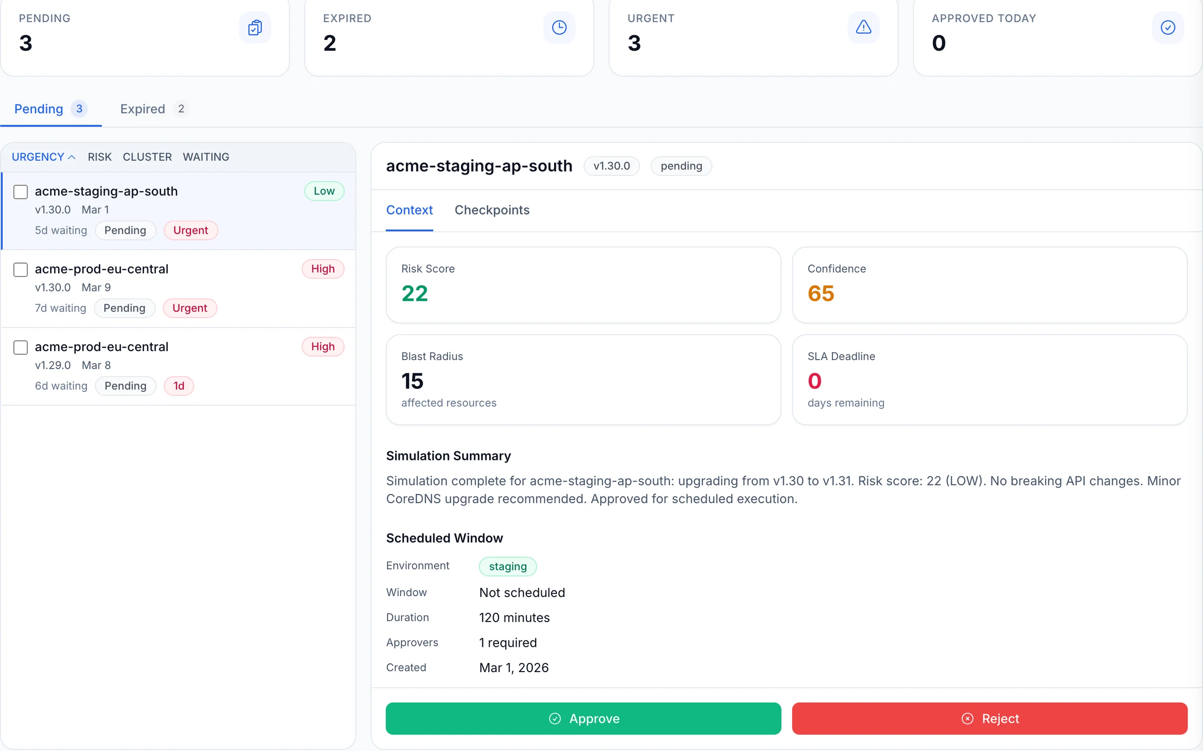Open the Checkpoints tab
This screenshot has height=751, width=1203.
pos(492,210)
